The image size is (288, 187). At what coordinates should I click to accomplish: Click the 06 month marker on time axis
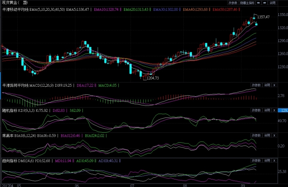tap(77, 185)
